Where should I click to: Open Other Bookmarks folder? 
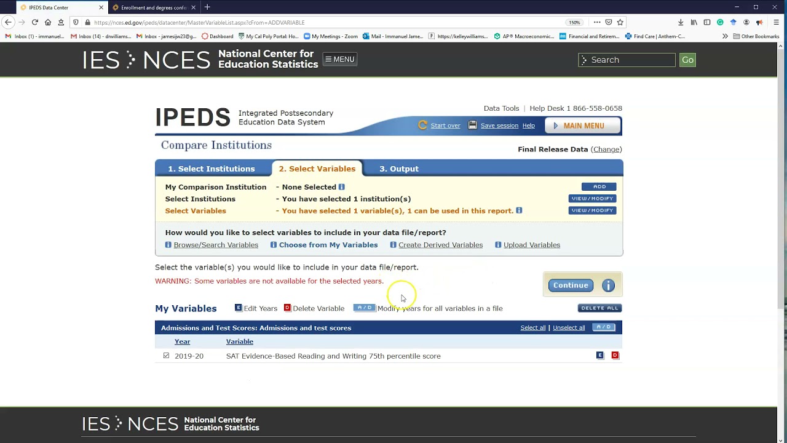(756, 36)
